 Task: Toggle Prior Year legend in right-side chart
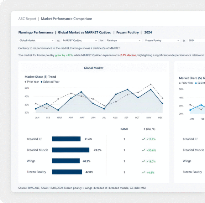point(186,83)
